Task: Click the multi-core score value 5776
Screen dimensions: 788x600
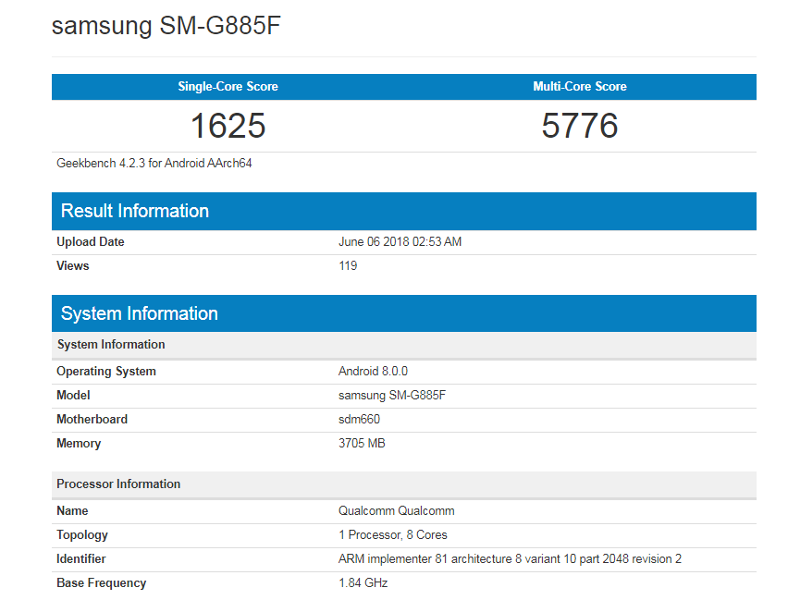Action: (580, 126)
